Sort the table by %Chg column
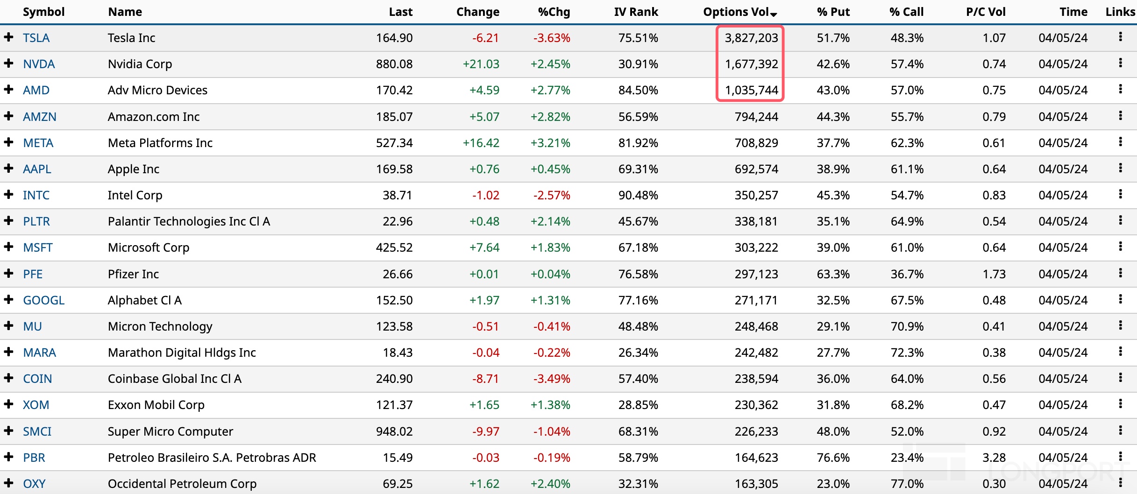This screenshot has width=1137, height=494. click(554, 12)
